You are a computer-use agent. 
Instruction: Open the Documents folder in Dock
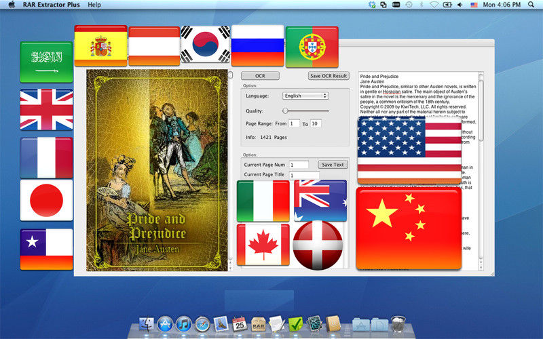[x=379, y=325]
